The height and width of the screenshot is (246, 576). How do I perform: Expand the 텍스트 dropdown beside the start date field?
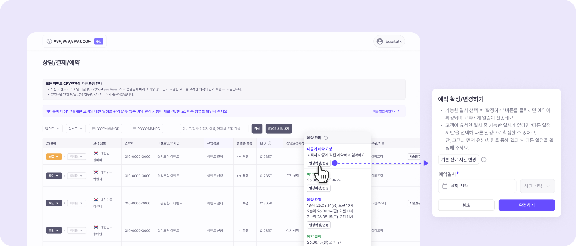[x=76, y=129]
